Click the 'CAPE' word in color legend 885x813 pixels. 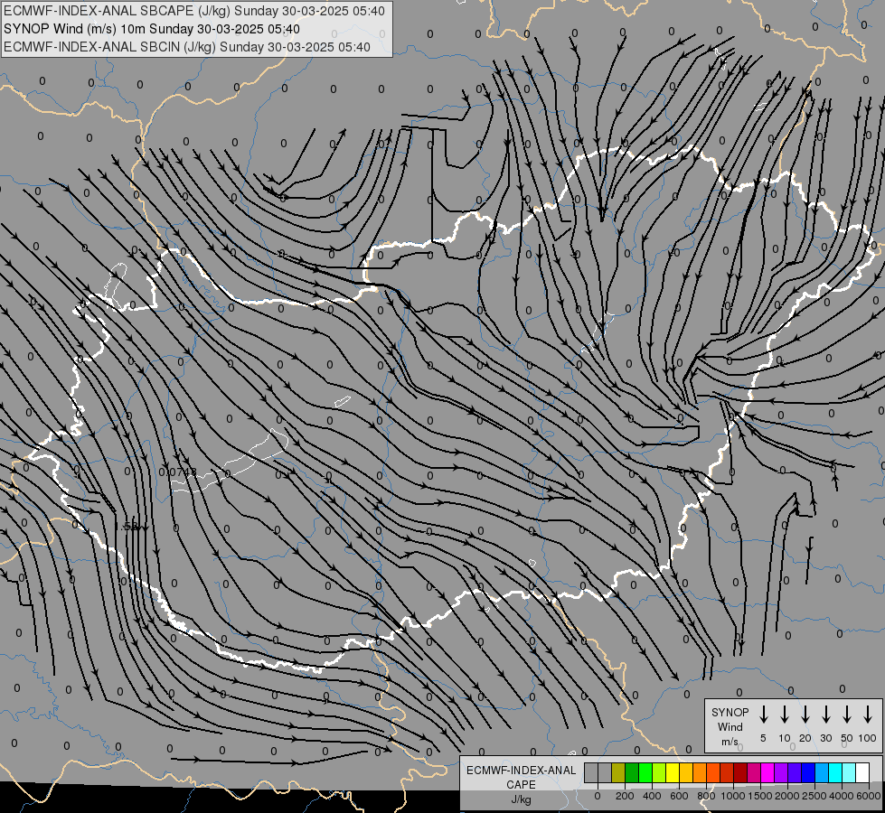pyautogui.click(x=521, y=785)
